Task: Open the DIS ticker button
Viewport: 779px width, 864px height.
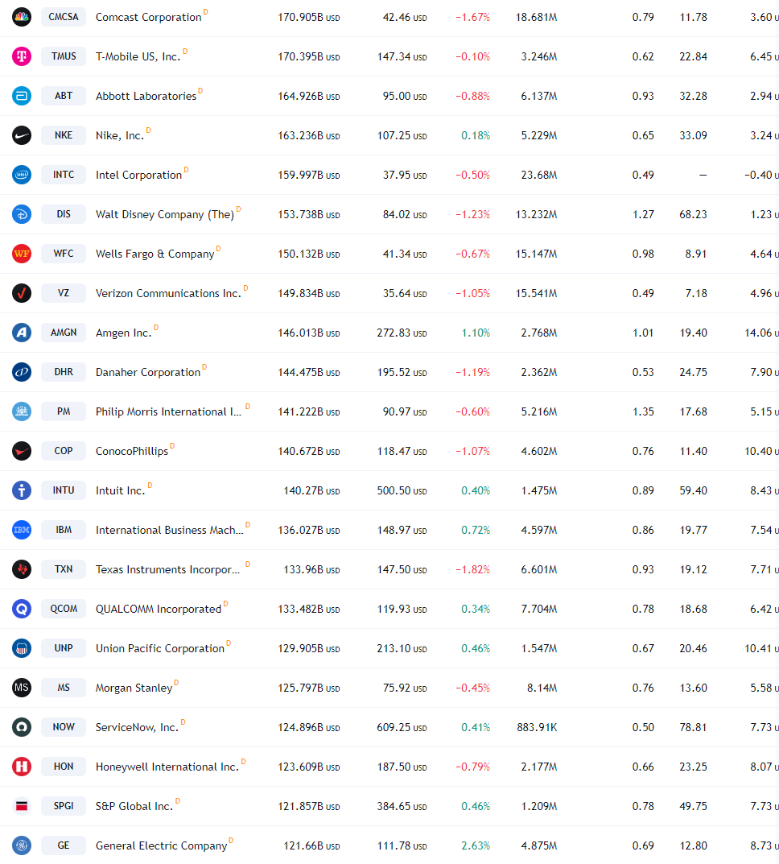Action: 64,214
